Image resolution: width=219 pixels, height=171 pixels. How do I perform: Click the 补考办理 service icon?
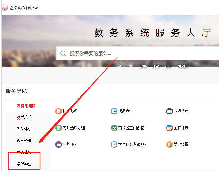[58, 111]
